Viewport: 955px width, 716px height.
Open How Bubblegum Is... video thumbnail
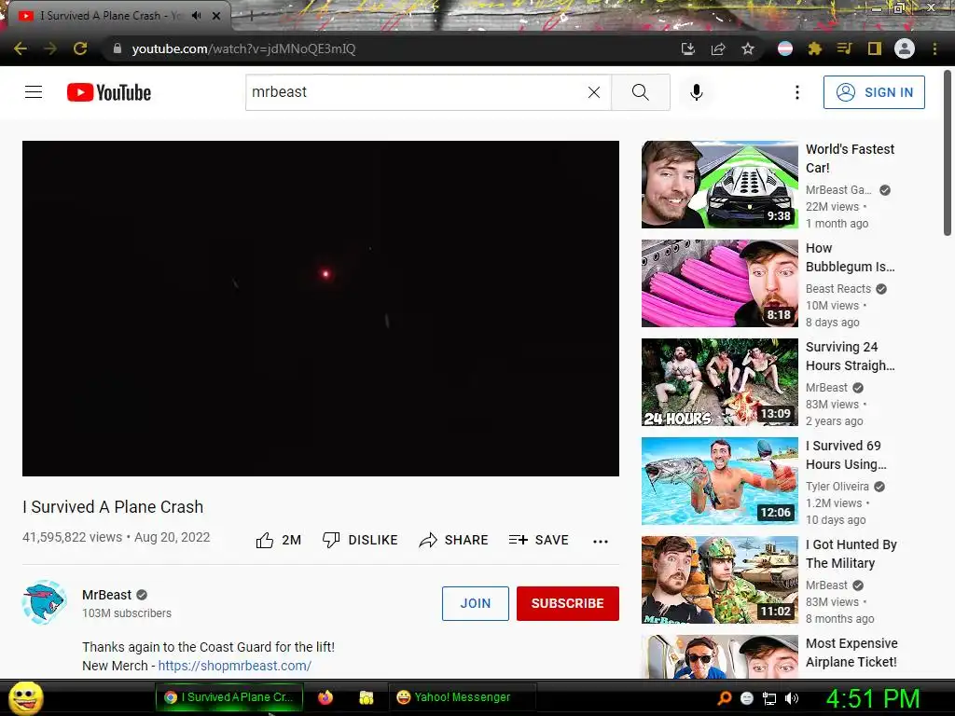[x=719, y=283]
